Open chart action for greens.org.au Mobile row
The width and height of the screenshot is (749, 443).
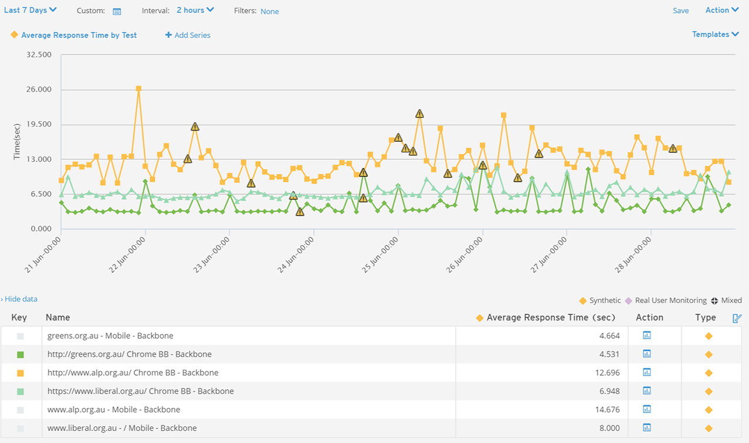[x=647, y=336]
